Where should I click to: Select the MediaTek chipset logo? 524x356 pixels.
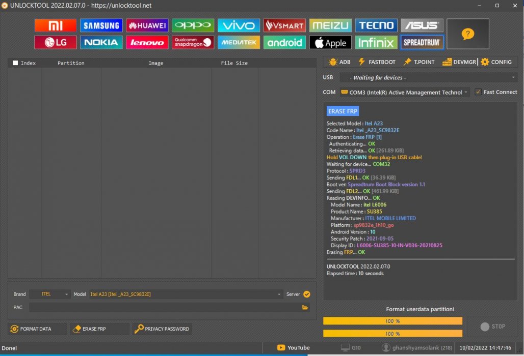pyautogui.click(x=239, y=42)
